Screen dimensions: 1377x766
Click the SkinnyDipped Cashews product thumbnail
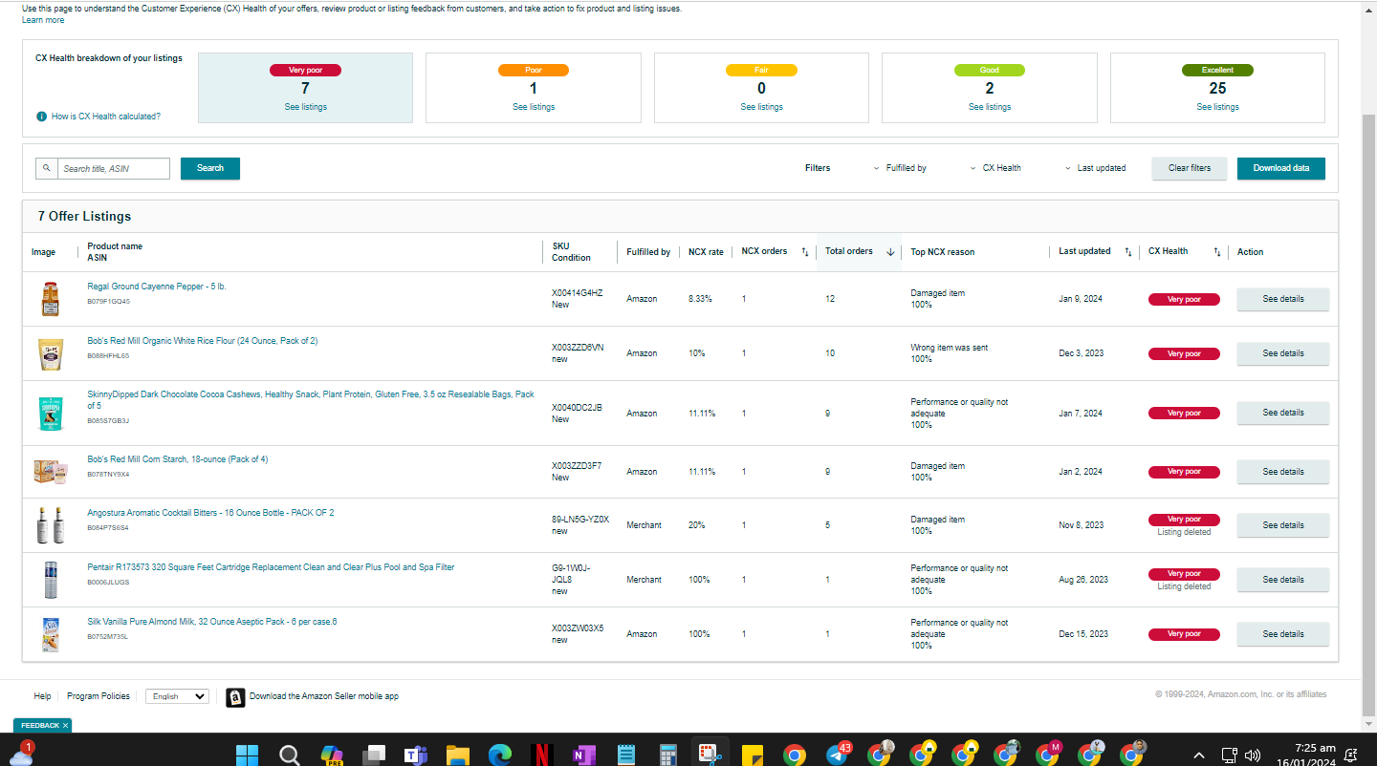(51, 414)
